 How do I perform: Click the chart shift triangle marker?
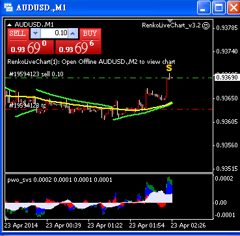point(170,22)
